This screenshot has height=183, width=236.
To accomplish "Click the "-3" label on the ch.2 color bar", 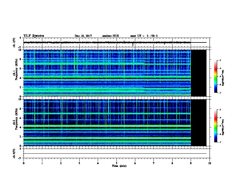I will tap(220, 110).
